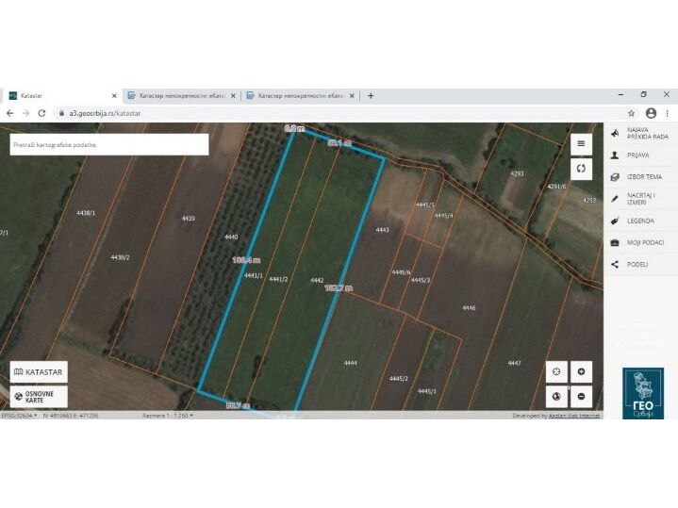The height and width of the screenshot is (508, 678).
Task: Click the locate position crosshair button
Action: coord(556,371)
